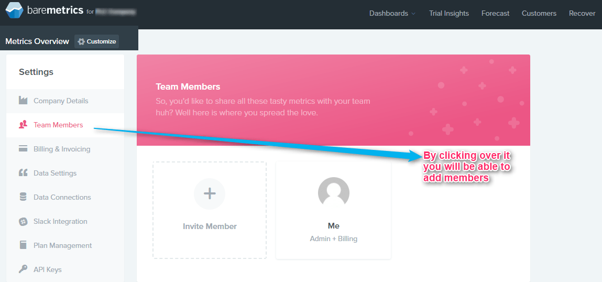Click the Customize button
602x282 pixels.
tap(97, 41)
